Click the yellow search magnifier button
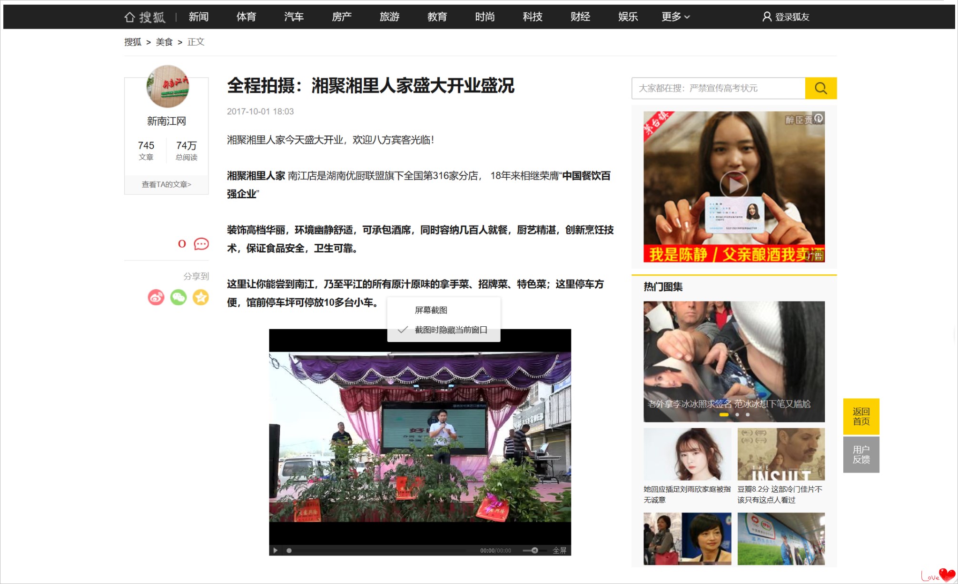This screenshot has width=958, height=584. (820, 88)
